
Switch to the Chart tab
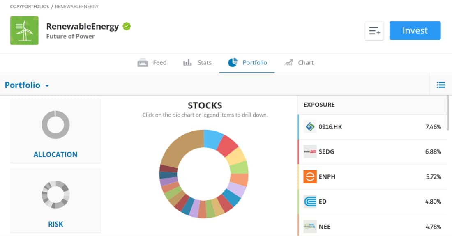299,62
